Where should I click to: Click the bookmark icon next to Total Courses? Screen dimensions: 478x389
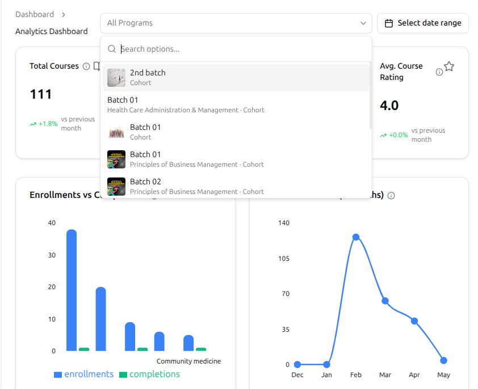pos(97,66)
